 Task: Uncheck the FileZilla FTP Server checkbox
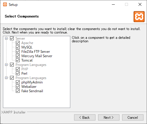[18, 52]
